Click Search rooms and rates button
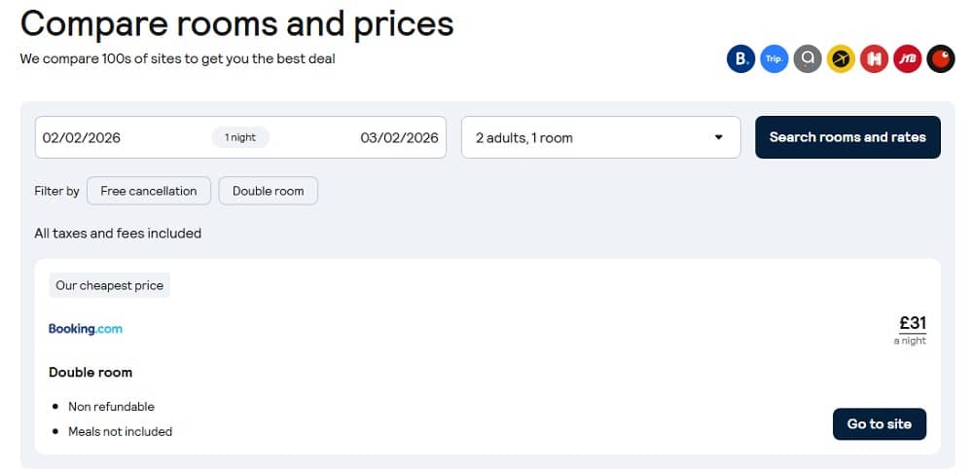 tap(847, 137)
